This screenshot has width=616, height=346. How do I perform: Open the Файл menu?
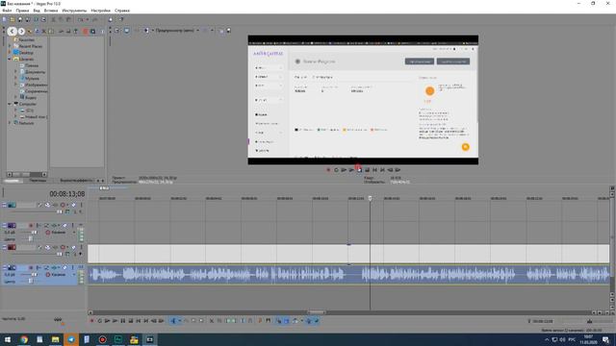tap(7, 11)
